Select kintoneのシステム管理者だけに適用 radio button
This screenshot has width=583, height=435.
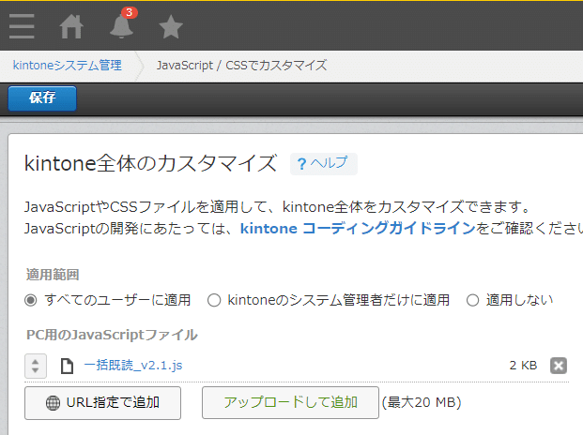pyautogui.click(x=214, y=300)
